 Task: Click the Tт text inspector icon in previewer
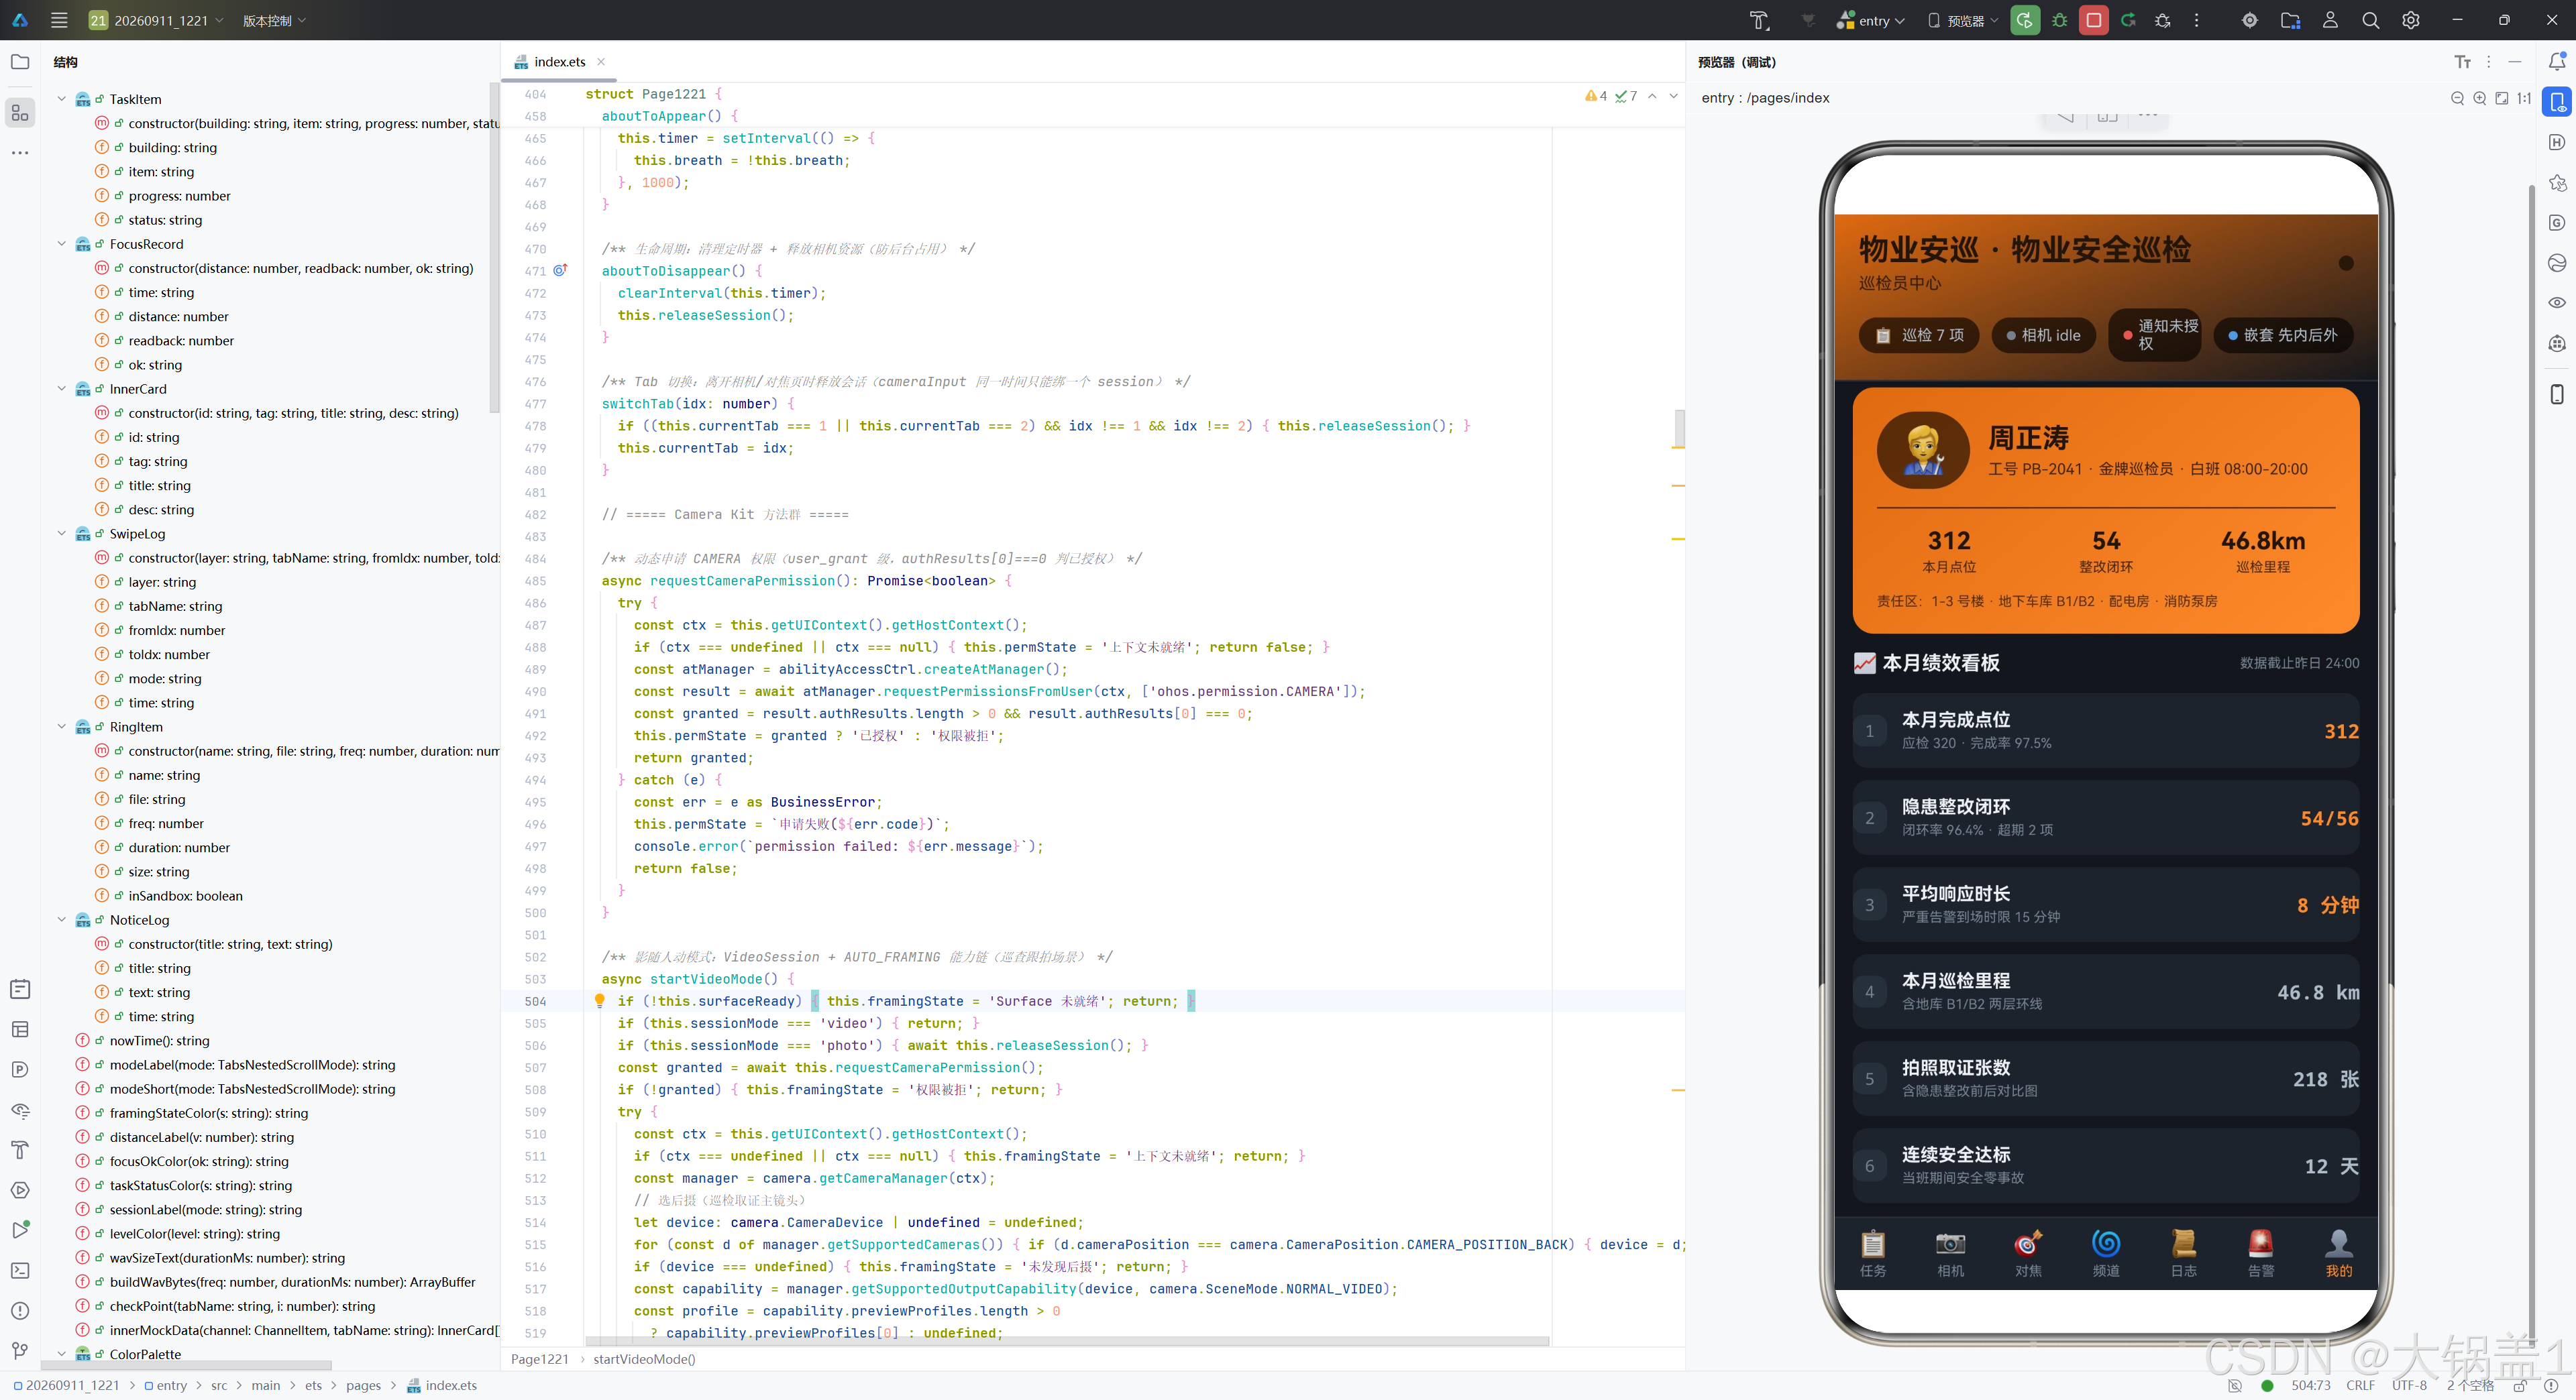coord(2462,62)
